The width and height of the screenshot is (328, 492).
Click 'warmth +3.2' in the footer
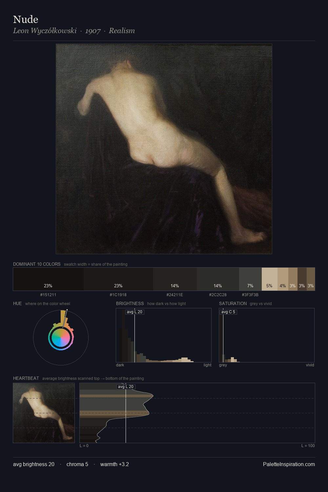click(x=114, y=464)
